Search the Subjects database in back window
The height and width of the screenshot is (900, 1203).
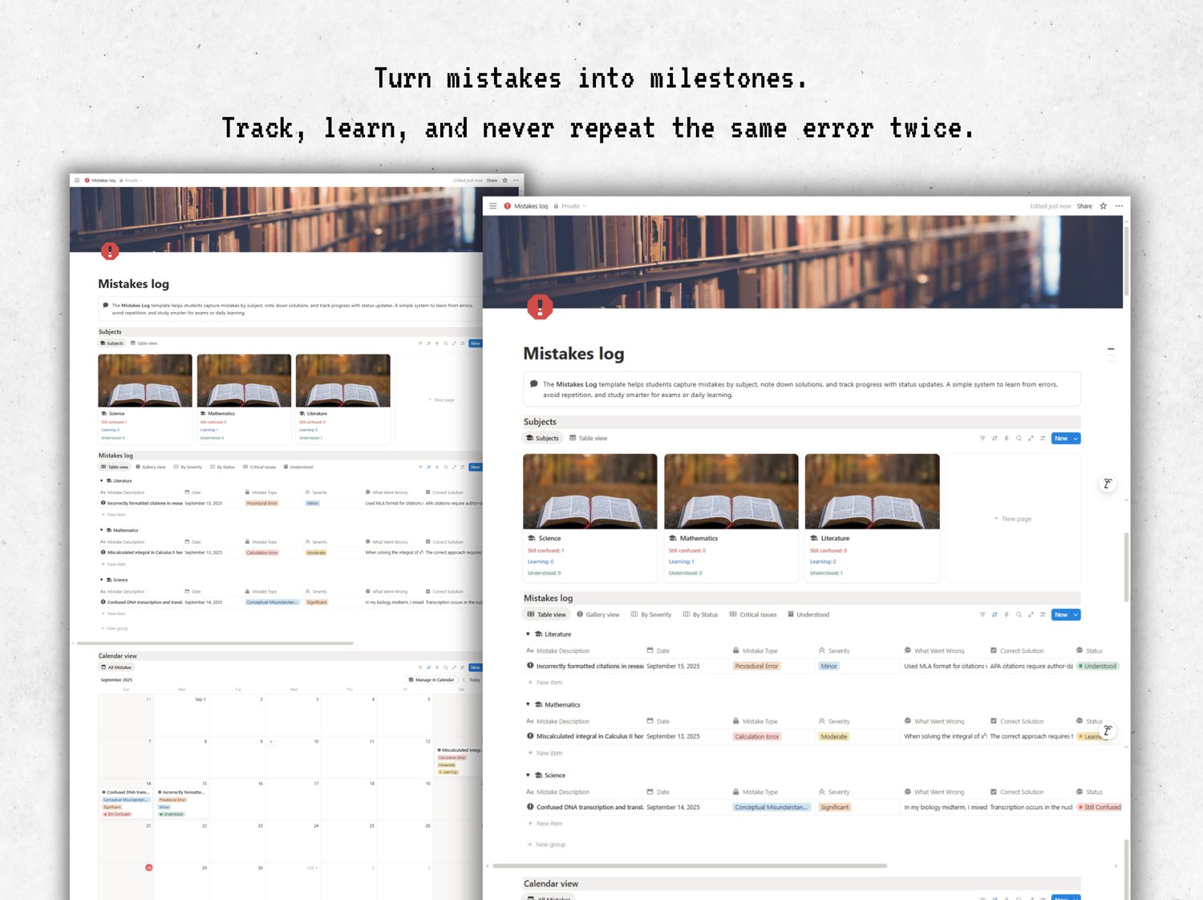point(446,343)
